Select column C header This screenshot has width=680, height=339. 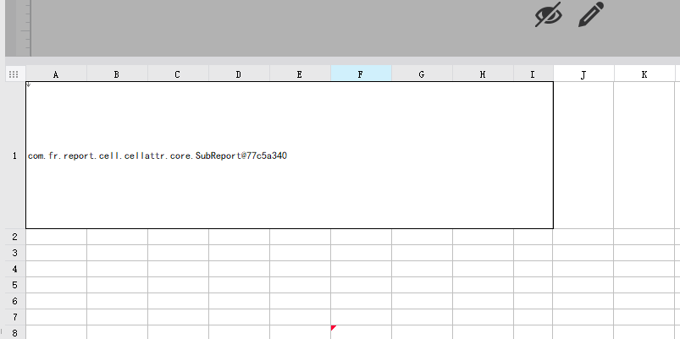tap(178, 74)
